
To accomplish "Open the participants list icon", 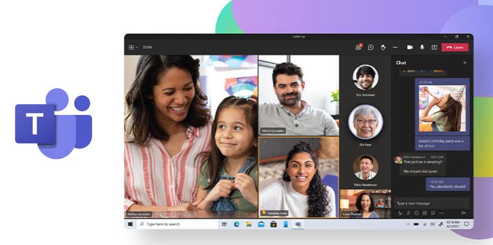I will coord(358,47).
